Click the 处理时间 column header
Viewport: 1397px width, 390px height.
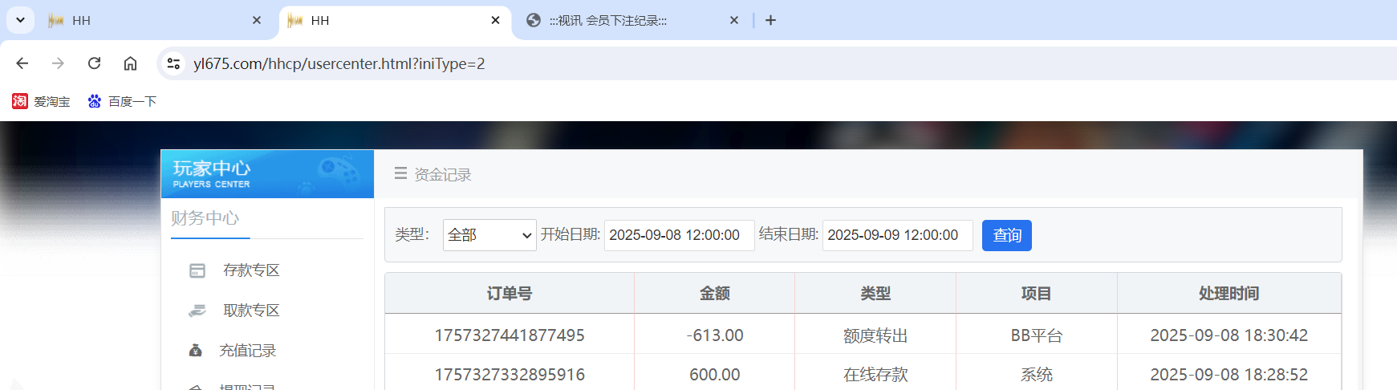click(x=1229, y=294)
